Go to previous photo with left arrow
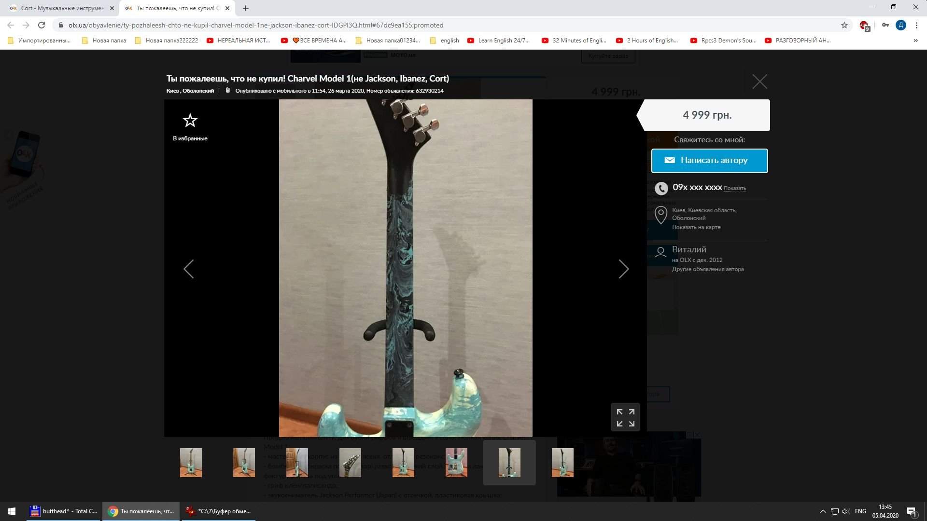The image size is (927, 521). 189,269
